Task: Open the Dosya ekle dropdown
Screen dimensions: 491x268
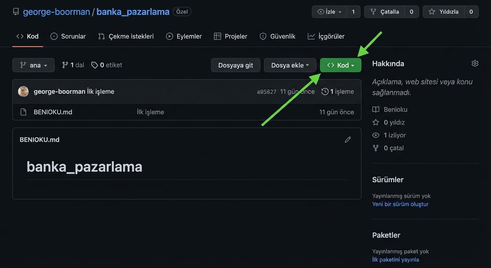Action: [x=290, y=65]
